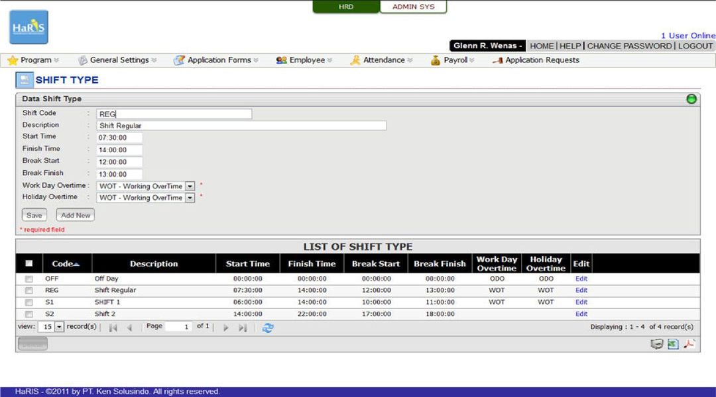Click Edit link for the S2 shift
Viewport: 716px width, 397px height.
pyautogui.click(x=581, y=314)
